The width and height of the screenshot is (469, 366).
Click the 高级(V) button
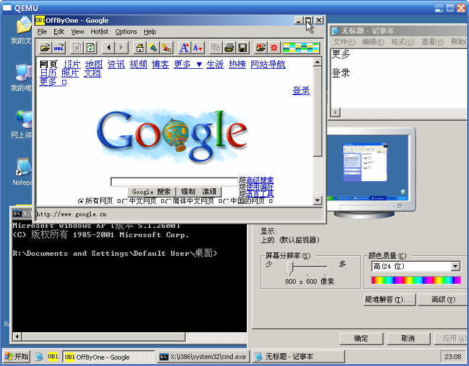click(x=443, y=300)
